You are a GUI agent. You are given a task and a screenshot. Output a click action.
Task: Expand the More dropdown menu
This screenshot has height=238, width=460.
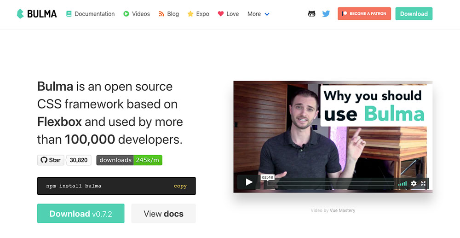point(258,14)
